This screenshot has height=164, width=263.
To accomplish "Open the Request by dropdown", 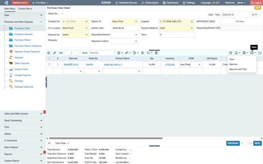I will [75, 35].
